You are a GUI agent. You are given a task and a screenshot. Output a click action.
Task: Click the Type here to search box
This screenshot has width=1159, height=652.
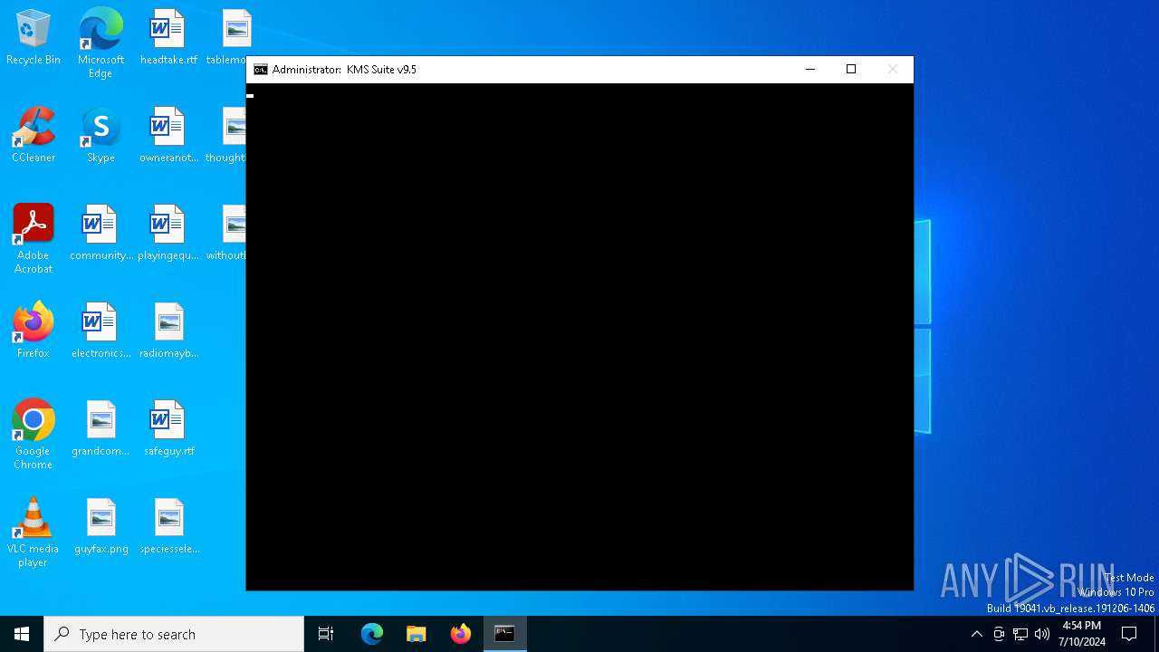coord(174,634)
